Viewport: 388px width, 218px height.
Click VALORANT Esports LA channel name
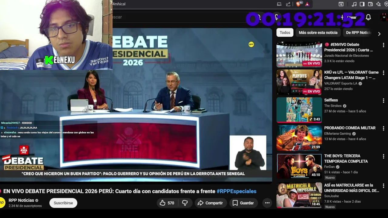coord(341,83)
